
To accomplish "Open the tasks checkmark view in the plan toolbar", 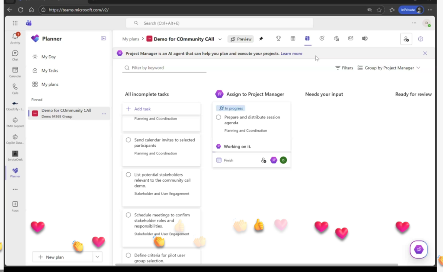I will click(x=322, y=38).
